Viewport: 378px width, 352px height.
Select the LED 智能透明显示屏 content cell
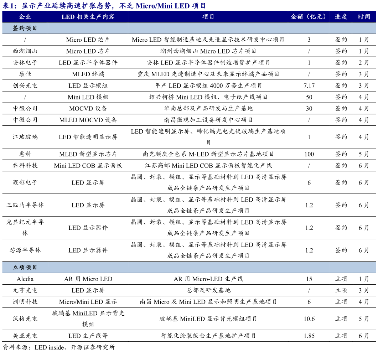[88, 137]
